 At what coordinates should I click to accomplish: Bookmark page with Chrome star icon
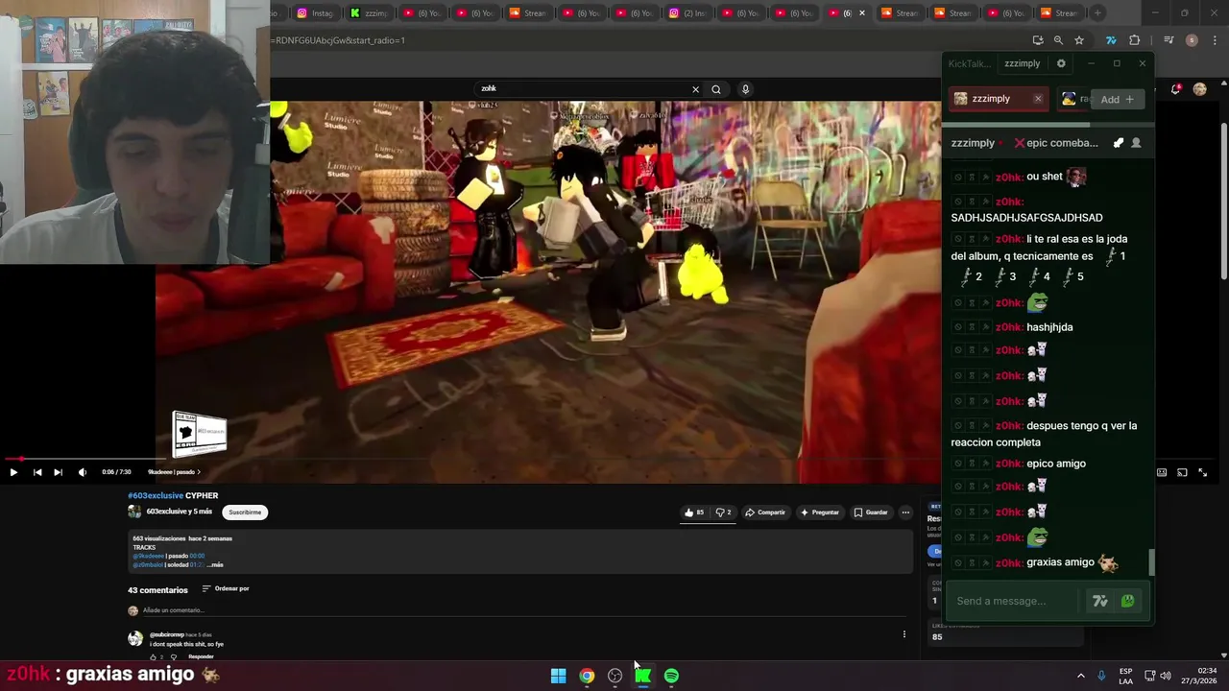(x=1079, y=40)
